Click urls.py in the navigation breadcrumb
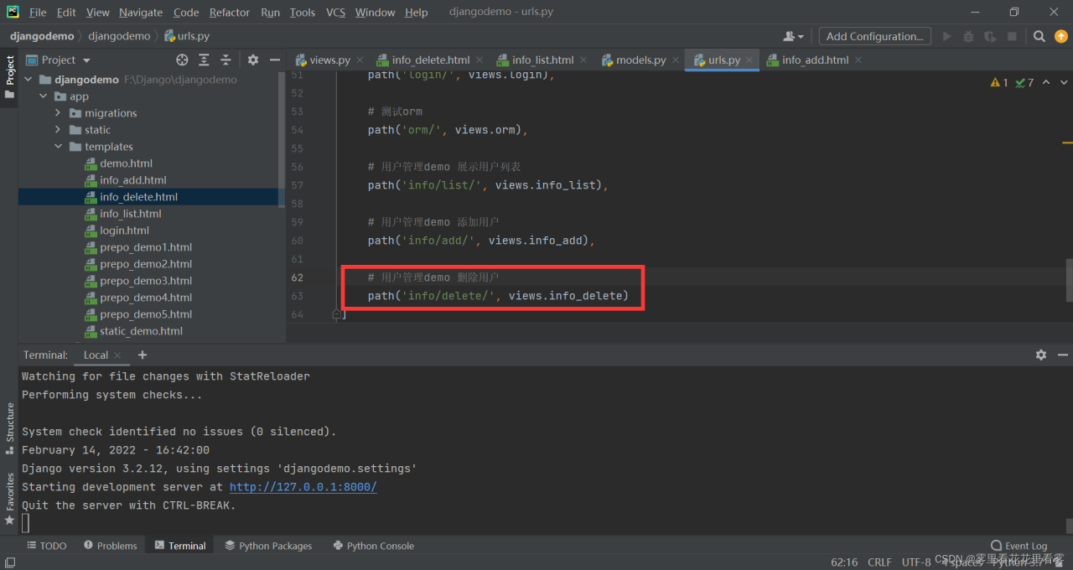Image resolution: width=1073 pixels, height=570 pixels. [187, 36]
